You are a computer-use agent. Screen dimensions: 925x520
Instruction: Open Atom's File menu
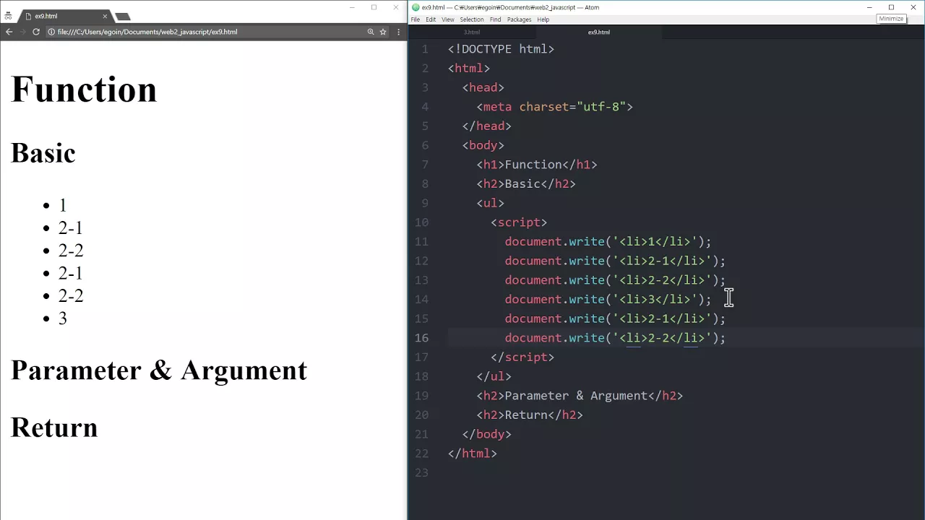point(416,19)
